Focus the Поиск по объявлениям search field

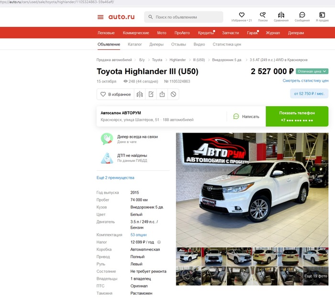184,17
